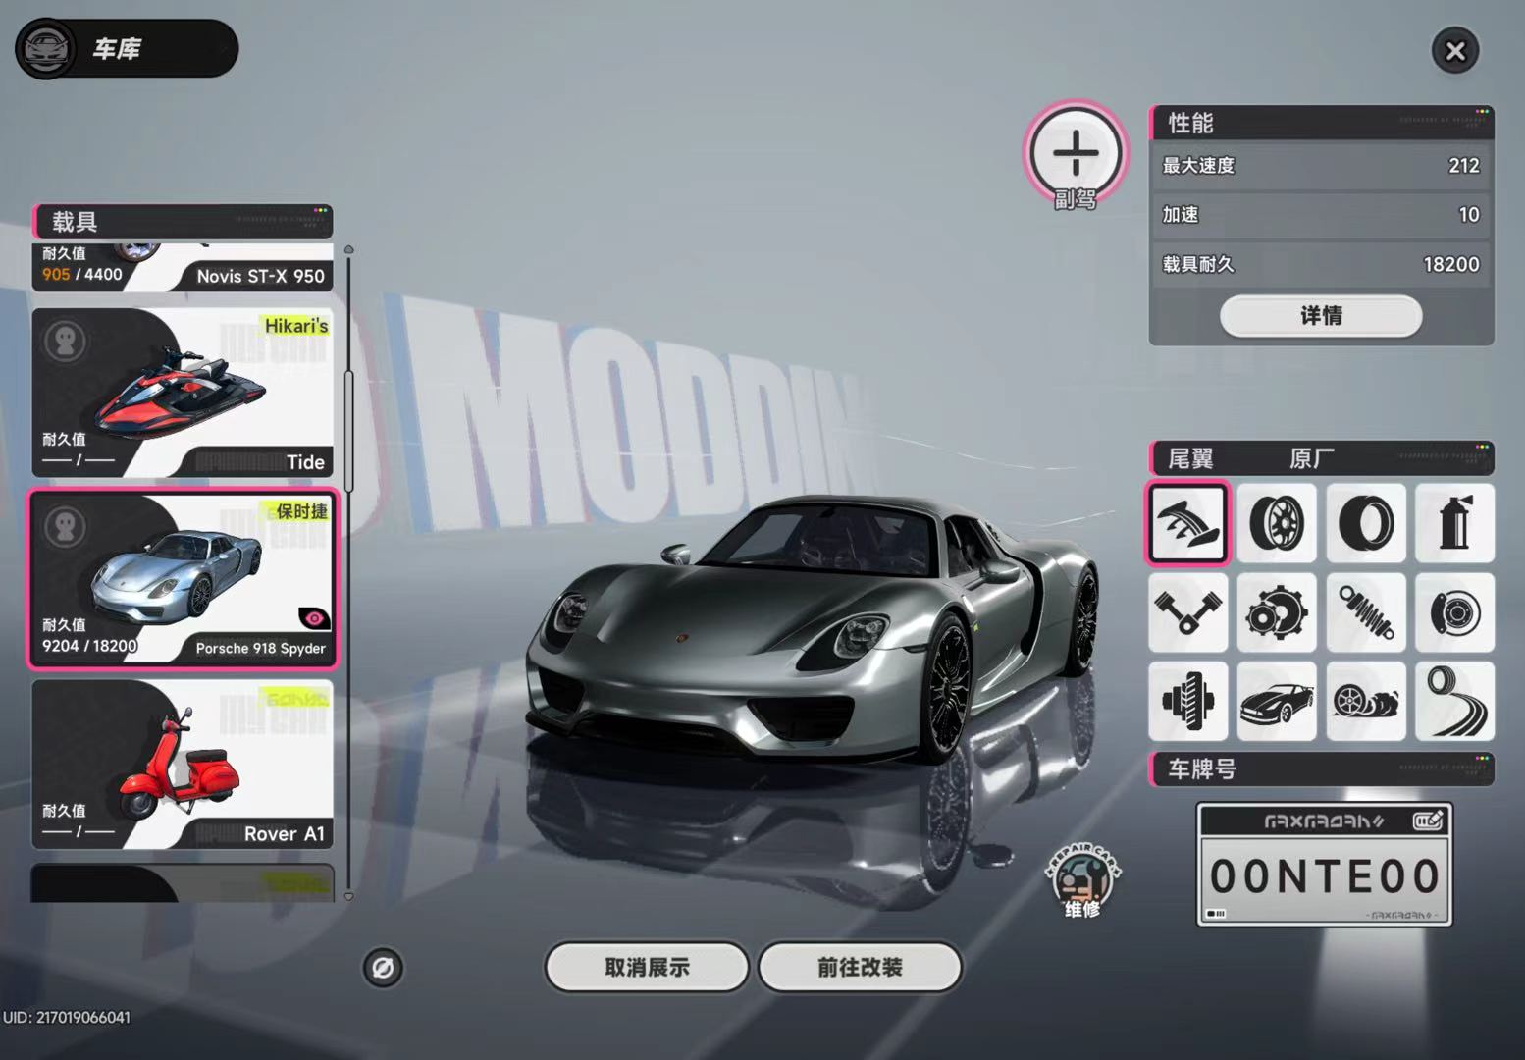Open 详情 performance details
The width and height of the screenshot is (1525, 1060).
[x=1321, y=316]
